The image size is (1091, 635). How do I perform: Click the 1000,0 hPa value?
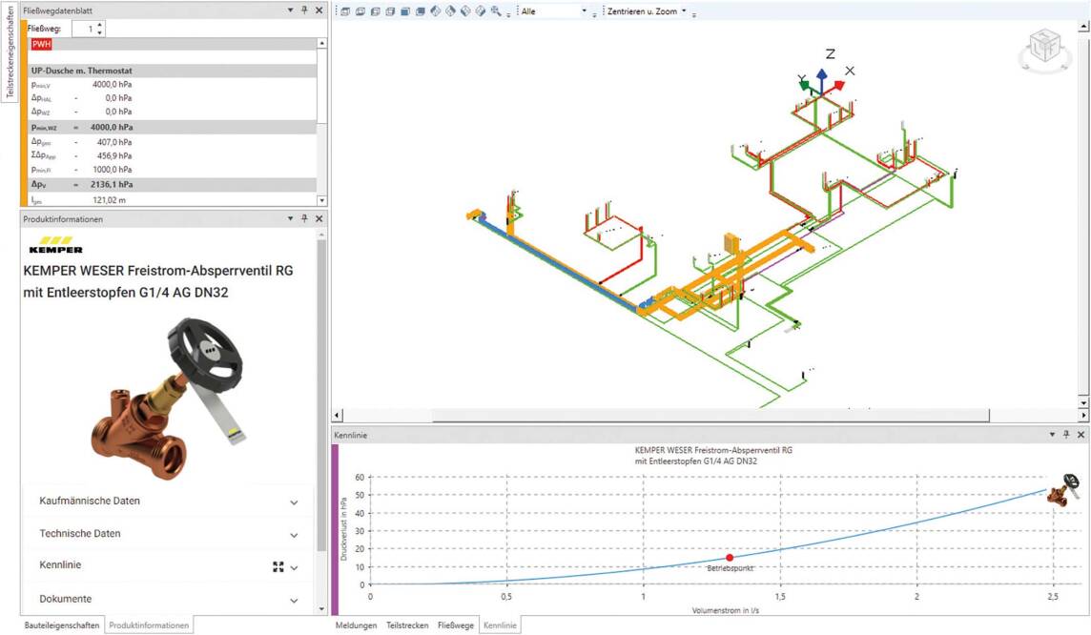pos(112,170)
